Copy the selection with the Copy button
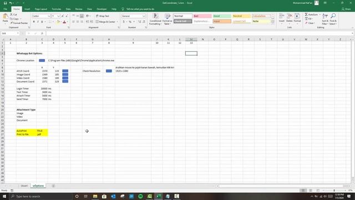355x200 pixels. pos(14,19)
